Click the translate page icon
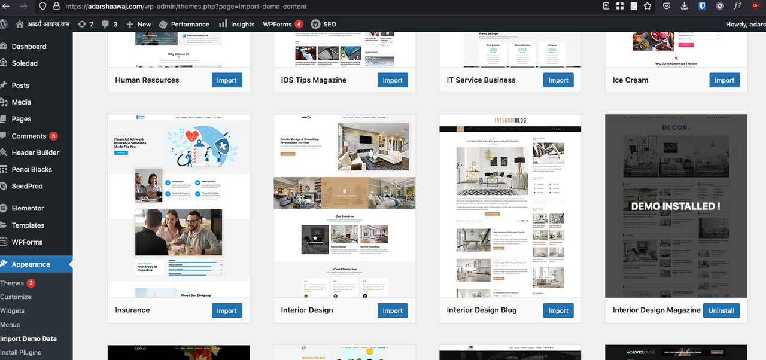Image resolution: width=766 pixels, height=360 pixels. coord(634,6)
